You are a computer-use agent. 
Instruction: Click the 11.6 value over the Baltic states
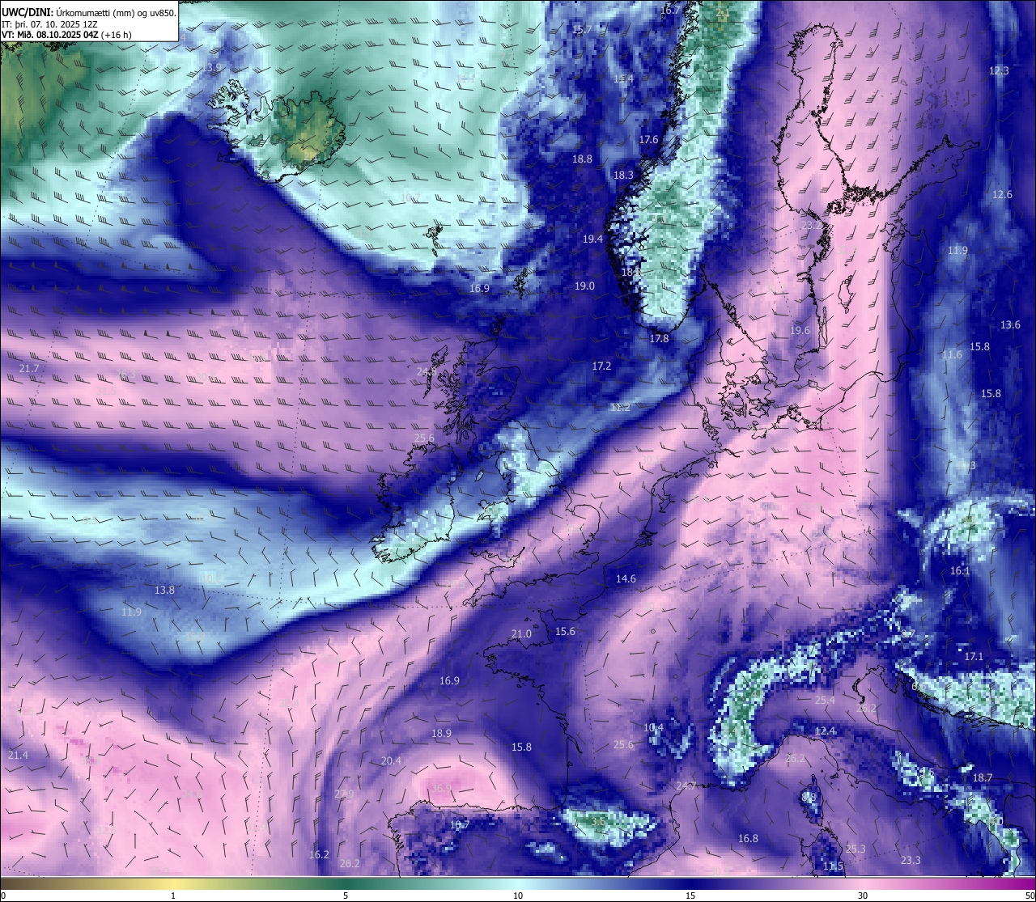952,355
